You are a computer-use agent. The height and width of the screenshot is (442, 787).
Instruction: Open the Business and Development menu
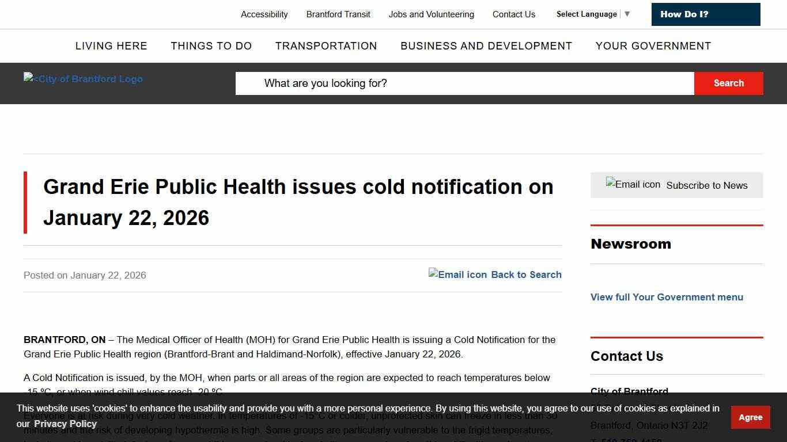[x=486, y=46]
